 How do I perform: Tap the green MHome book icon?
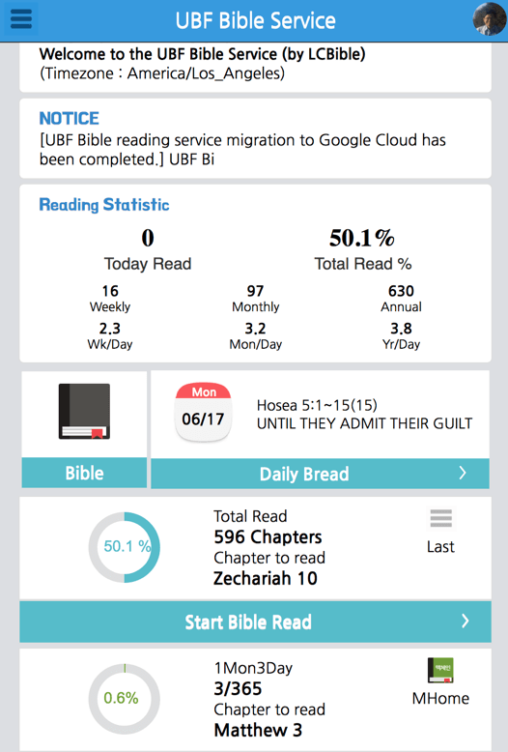pyautogui.click(x=440, y=670)
